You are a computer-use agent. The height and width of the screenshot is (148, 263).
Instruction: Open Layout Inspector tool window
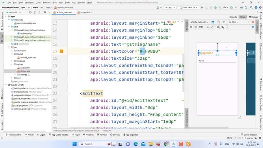249,135
